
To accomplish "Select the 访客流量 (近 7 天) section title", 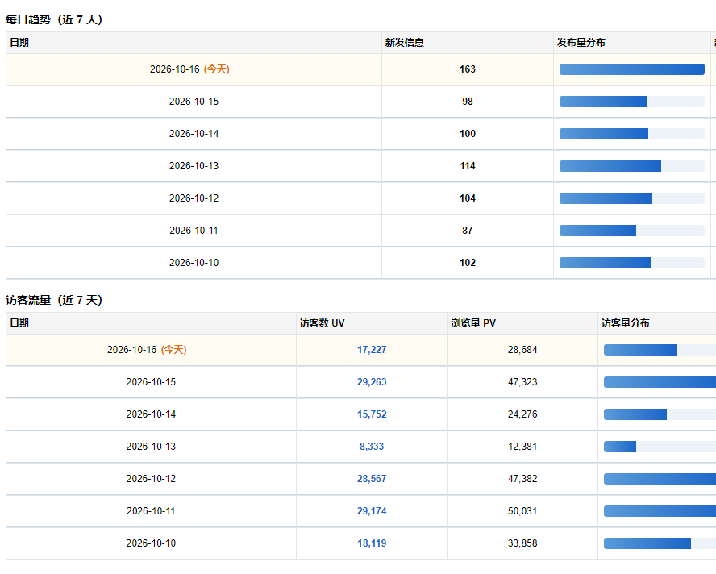I will (x=54, y=300).
